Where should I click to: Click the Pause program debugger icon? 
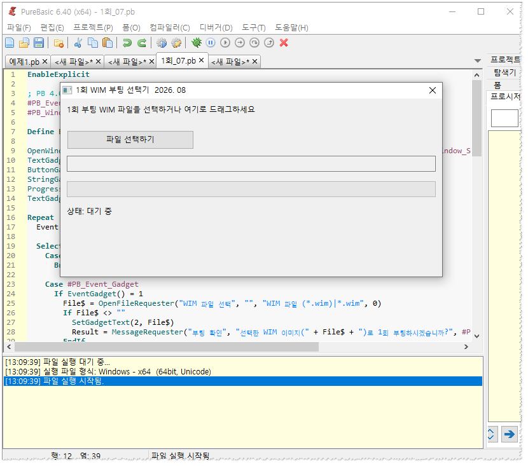point(211,43)
